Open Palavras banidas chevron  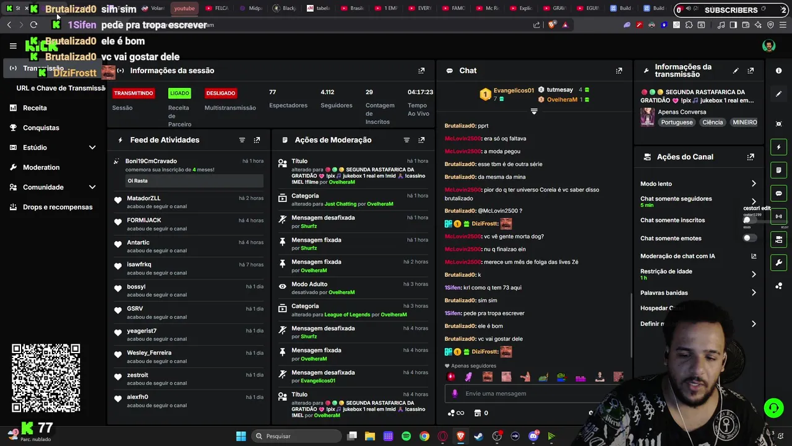tap(754, 292)
